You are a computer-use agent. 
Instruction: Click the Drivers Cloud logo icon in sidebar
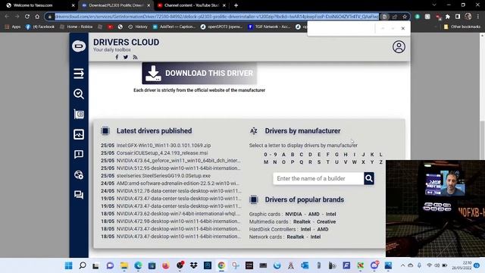[79, 46]
